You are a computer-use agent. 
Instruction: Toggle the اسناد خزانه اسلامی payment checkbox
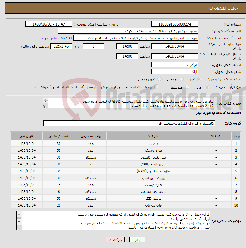(x=157, y=87)
